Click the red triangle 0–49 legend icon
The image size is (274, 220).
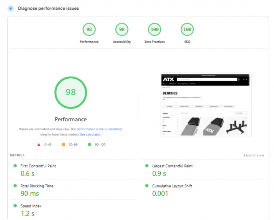(39, 144)
